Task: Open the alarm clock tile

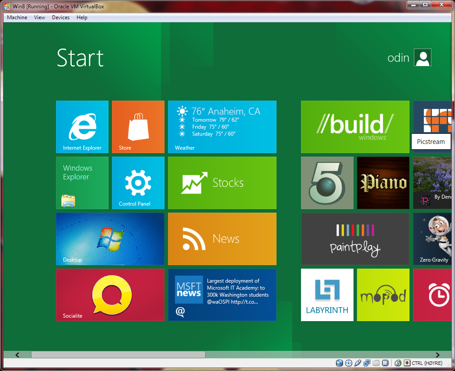Action: [x=432, y=295]
